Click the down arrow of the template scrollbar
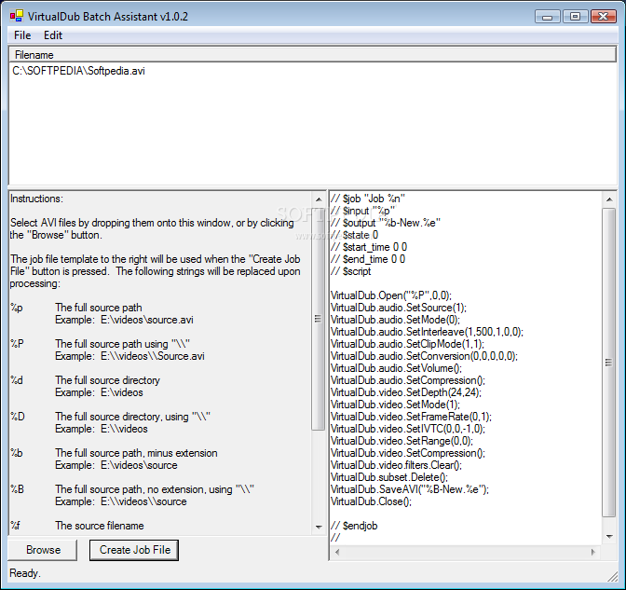Image resolution: width=626 pixels, height=590 pixels. 609,537
